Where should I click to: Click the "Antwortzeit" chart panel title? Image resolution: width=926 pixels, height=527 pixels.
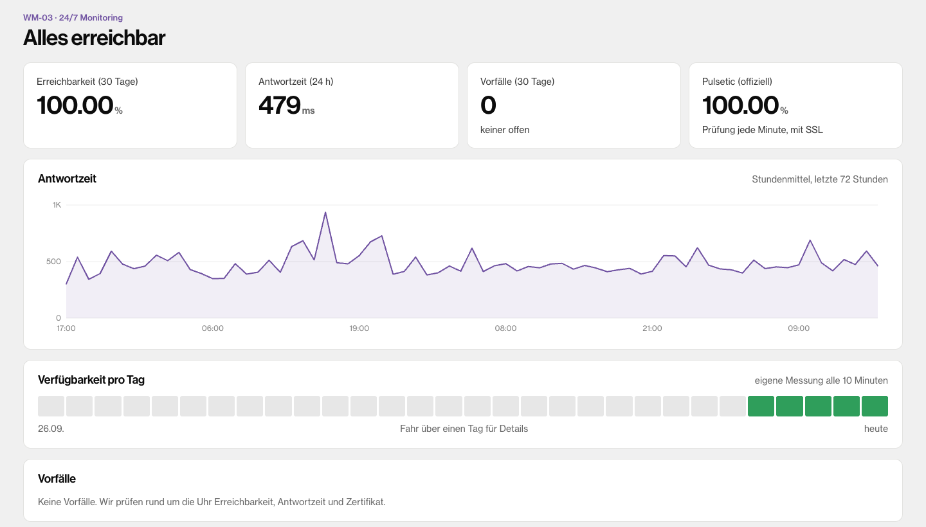coord(68,179)
